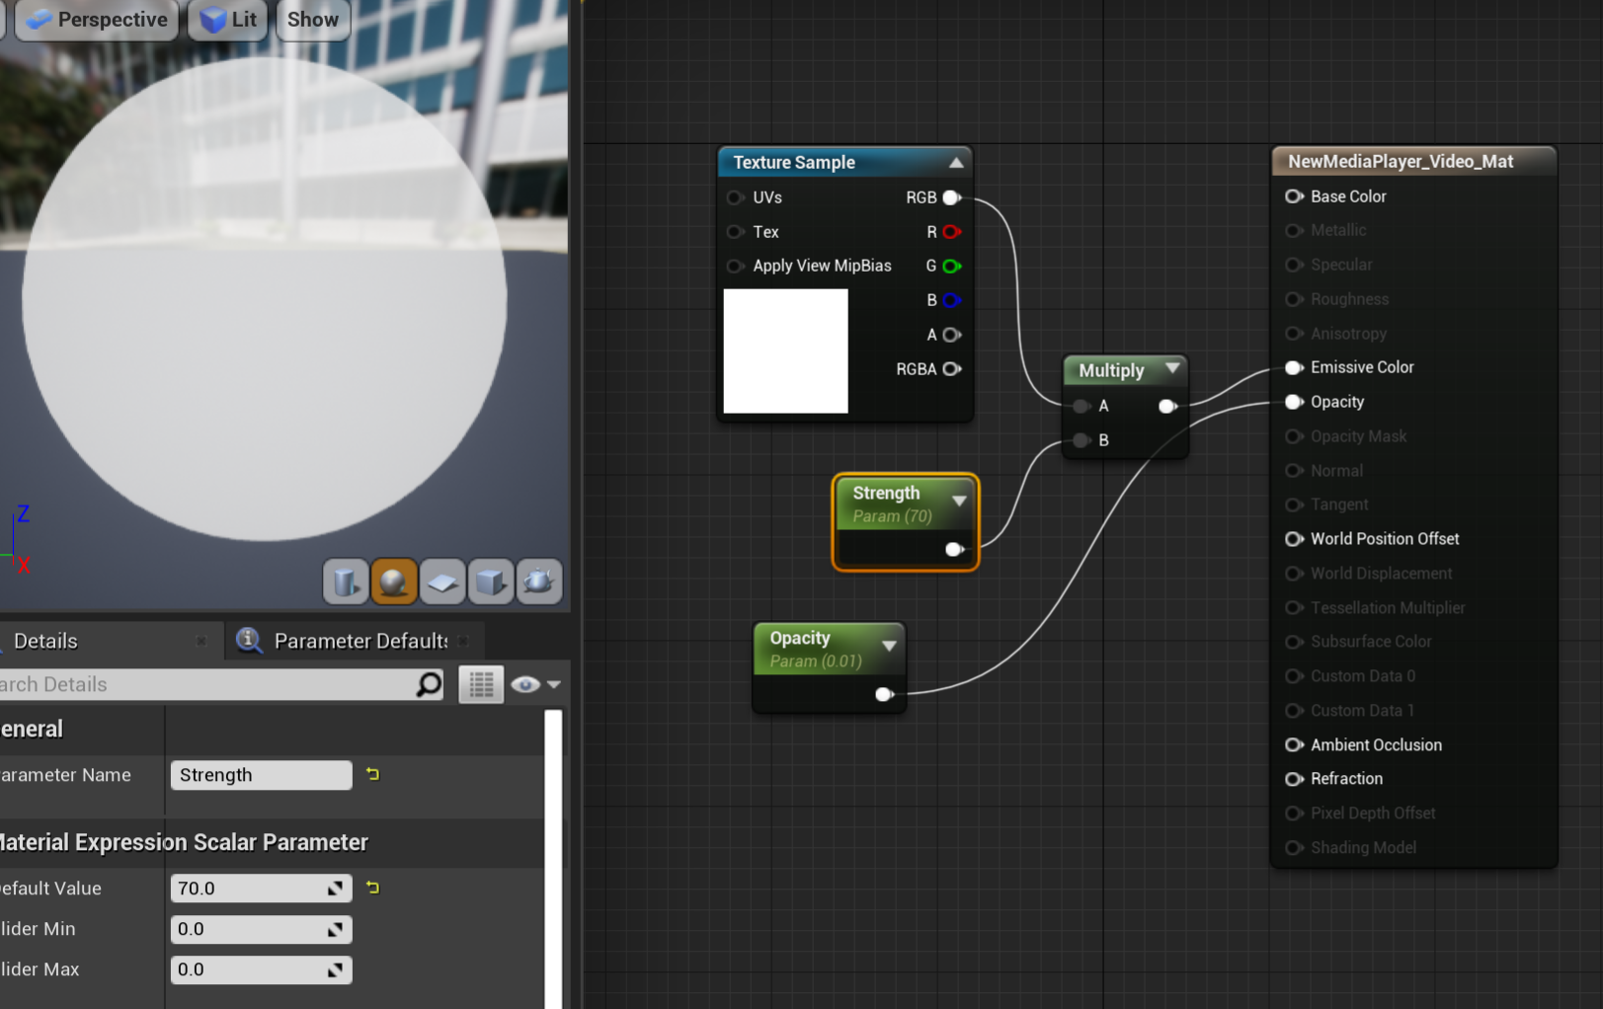Select the sphere preview mesh icon
Viewport: 1603px width, 1009px height.
(x=393, y=582)
